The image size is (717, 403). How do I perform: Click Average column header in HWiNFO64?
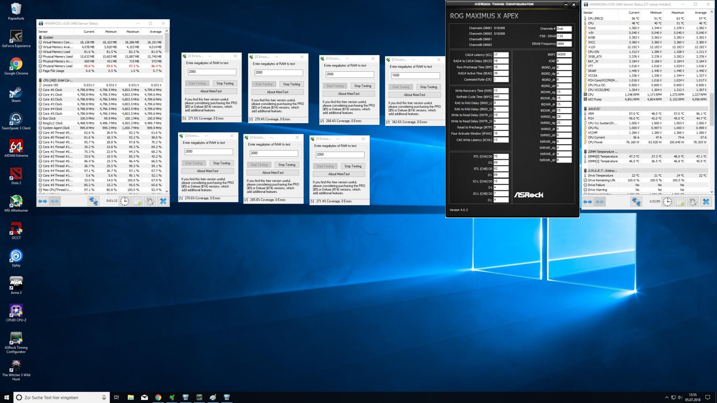700,13
